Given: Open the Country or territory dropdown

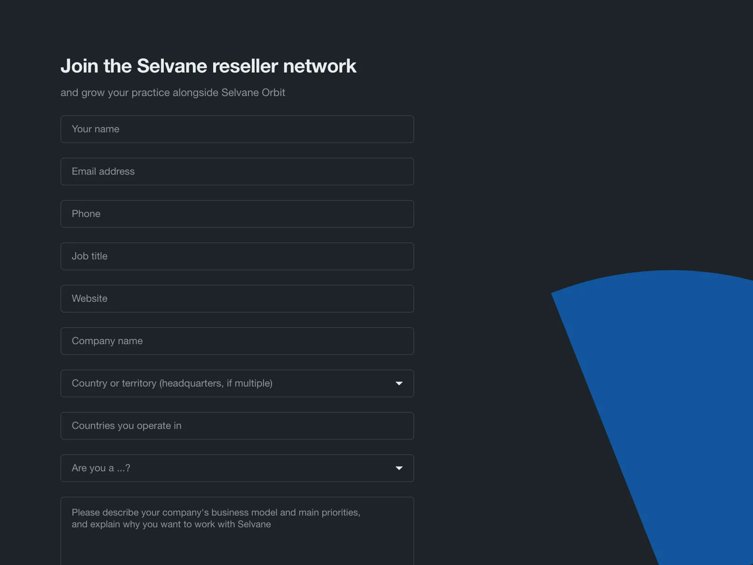Looking at the screenshot, I should tap(237, 383).
